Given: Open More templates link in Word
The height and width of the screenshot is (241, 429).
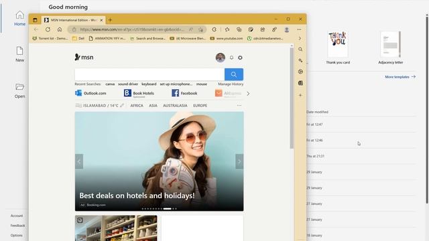Looking at the screenshot, I should [400, 77].
